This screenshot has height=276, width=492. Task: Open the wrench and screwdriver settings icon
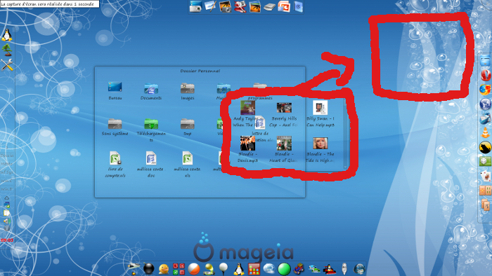6,64
